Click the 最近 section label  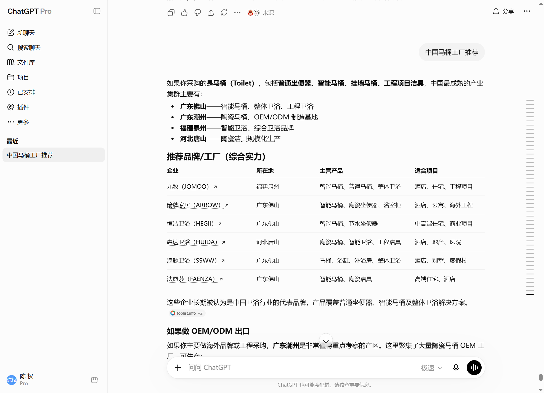coord(12,141)
